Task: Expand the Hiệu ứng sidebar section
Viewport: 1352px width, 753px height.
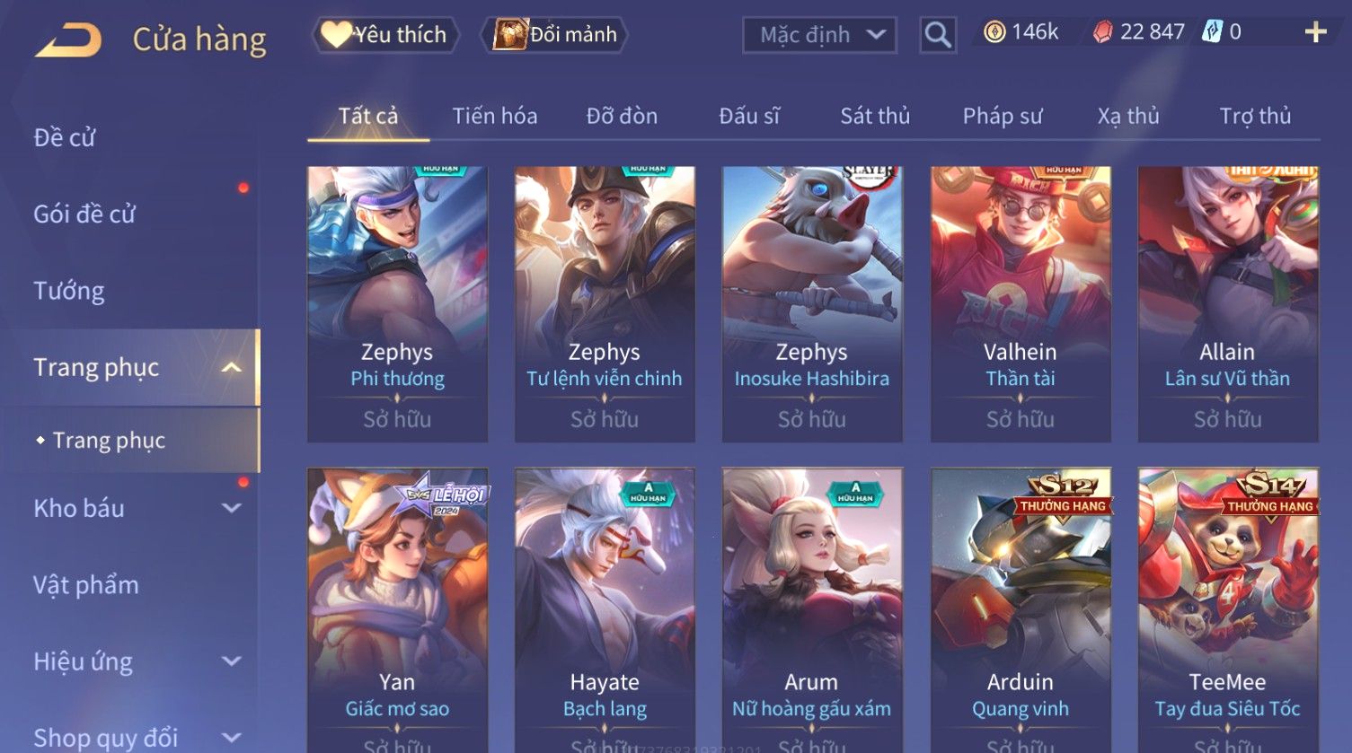Action: pyautogui.click(x=231, y=661)
